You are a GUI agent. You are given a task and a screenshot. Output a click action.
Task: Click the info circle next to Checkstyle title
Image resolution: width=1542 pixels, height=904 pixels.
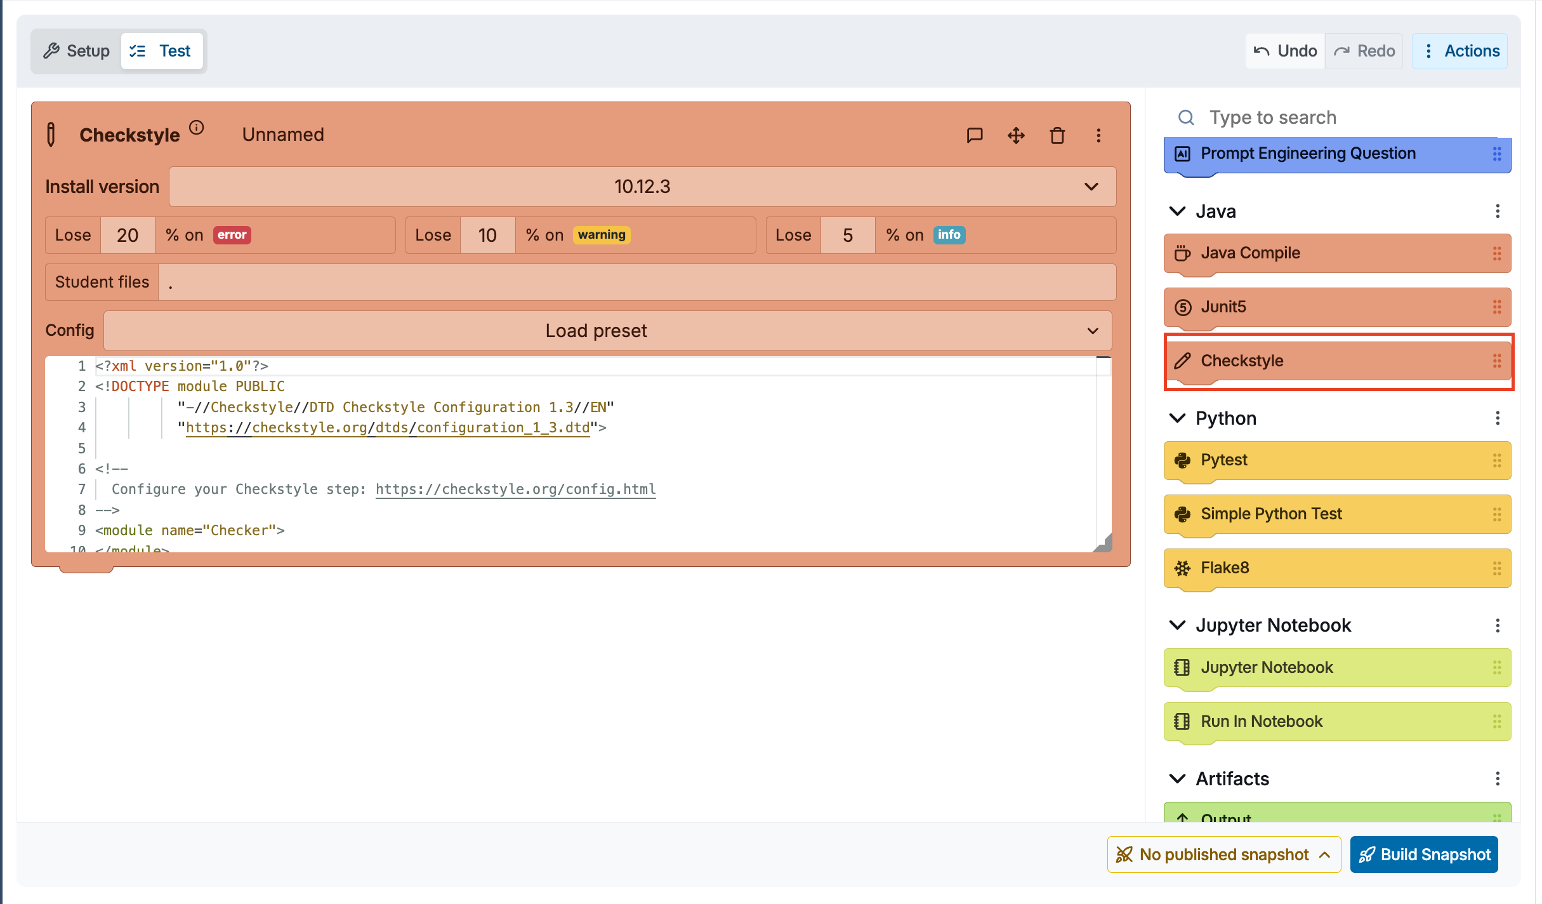[x=197, y=128]
